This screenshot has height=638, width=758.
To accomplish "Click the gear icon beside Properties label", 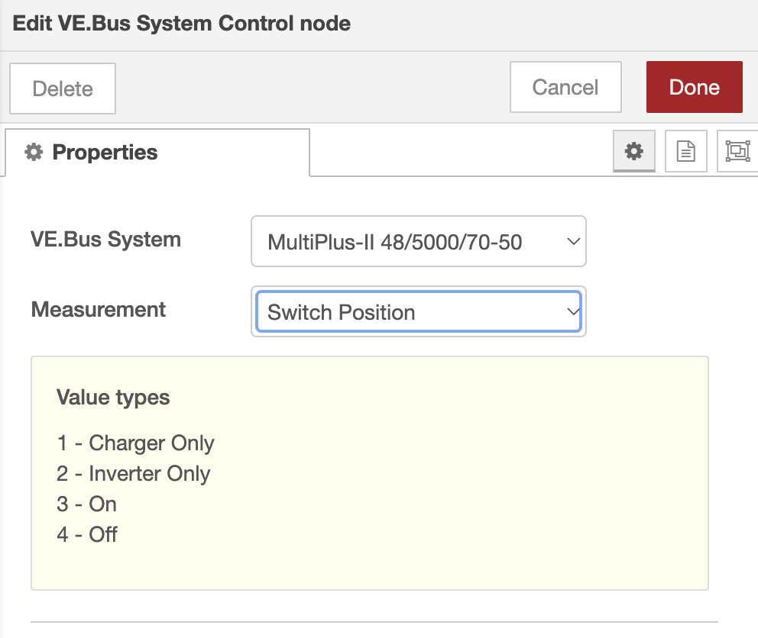I will pos(34,153).
